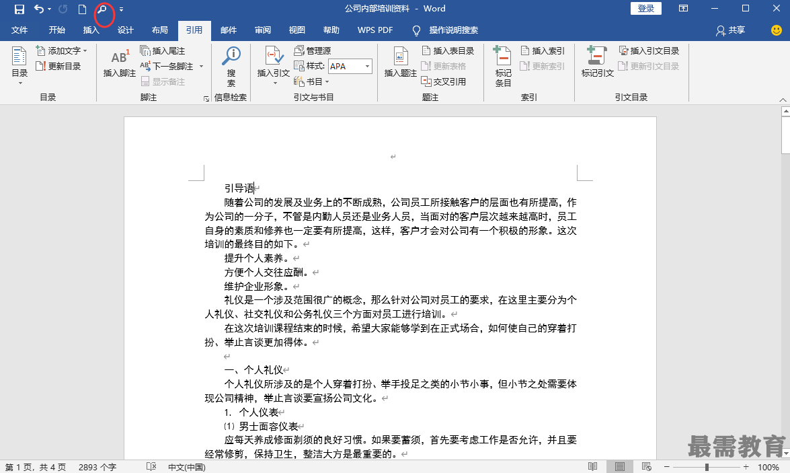
Task: Create a new blank document icon
Action: point(82,9)
